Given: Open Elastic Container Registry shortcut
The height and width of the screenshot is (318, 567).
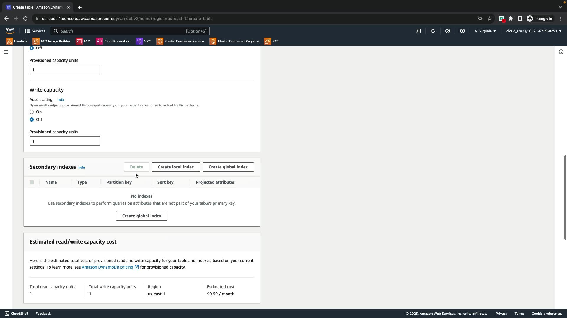Looking at the screenshot, I should [x=234, y=41].
